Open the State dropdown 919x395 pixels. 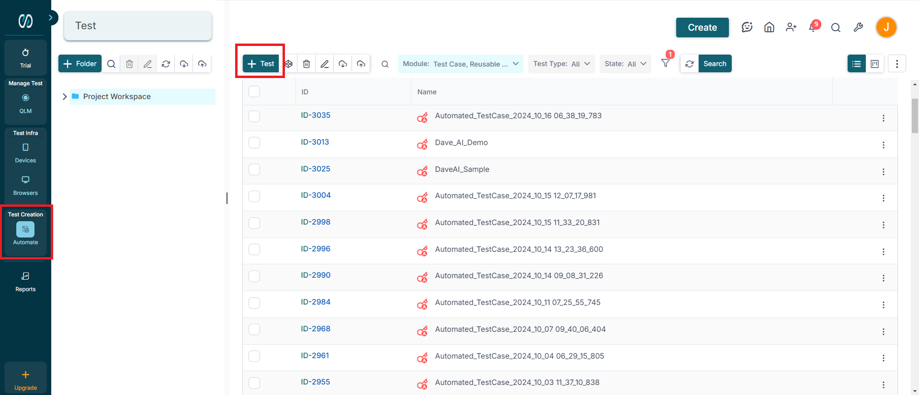(625, 64)
